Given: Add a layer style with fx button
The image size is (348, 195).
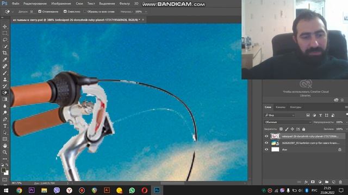Looking at the screenshot, I should click(x=306, y=182).
